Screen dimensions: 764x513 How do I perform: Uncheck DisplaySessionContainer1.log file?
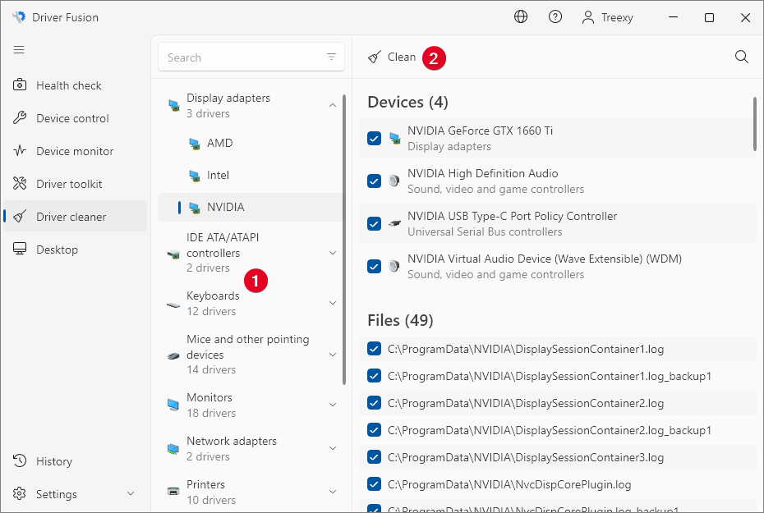375,349
